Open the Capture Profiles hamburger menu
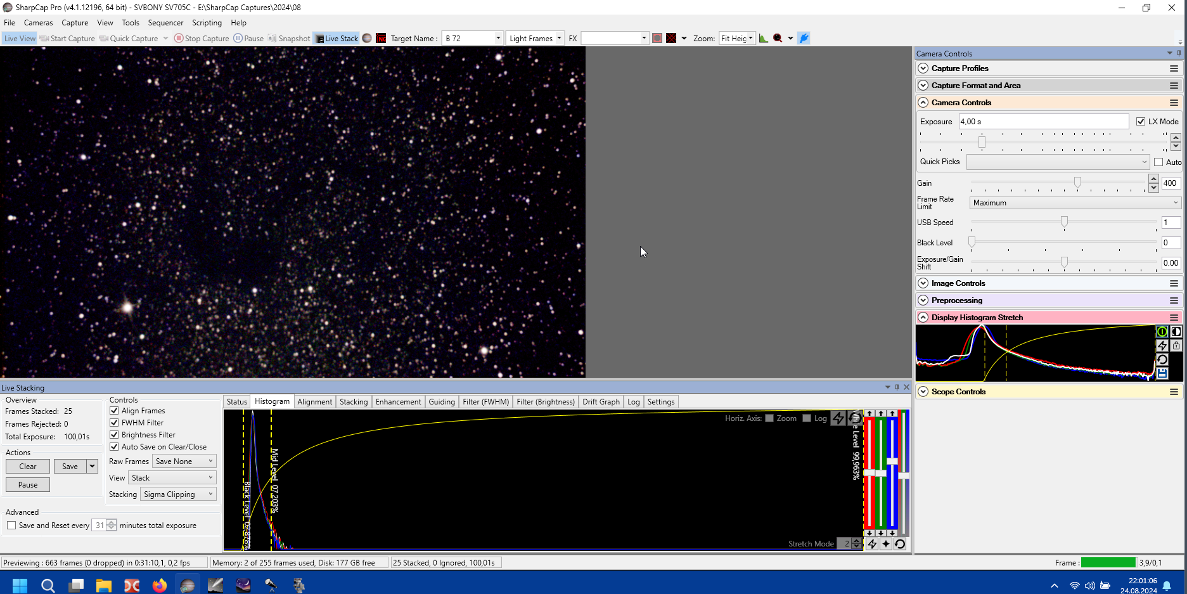The height and width of the screenshot is (594, 1187). coord(1174,68)
